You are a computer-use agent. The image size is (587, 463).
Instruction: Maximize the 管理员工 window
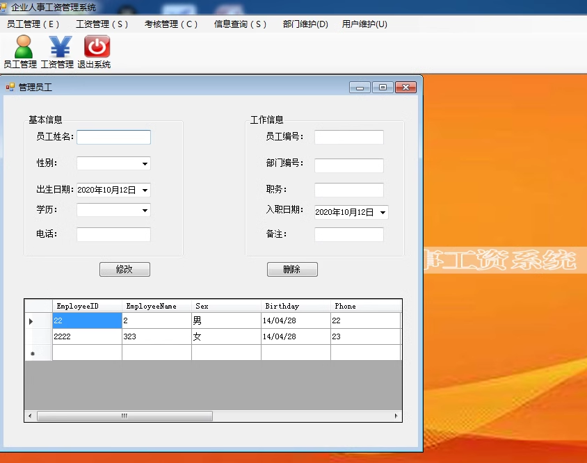coord(383,87)
